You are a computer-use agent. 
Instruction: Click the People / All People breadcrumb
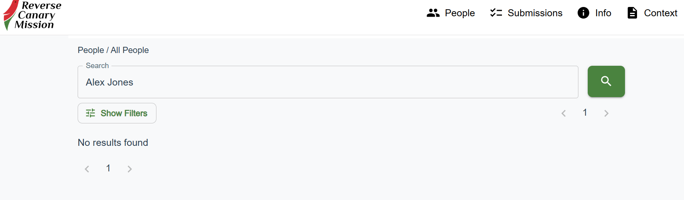(113, 50)
